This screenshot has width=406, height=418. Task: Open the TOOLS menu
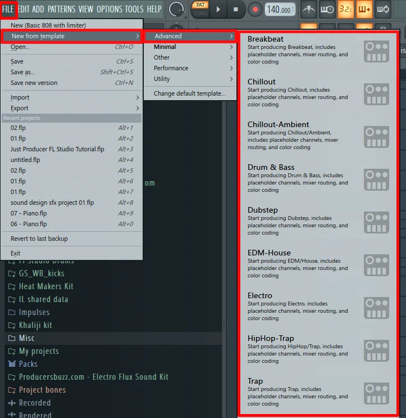tap(134, 10)
